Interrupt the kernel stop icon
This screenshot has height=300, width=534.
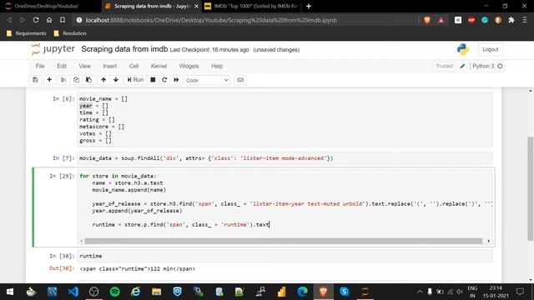point(153,80)
